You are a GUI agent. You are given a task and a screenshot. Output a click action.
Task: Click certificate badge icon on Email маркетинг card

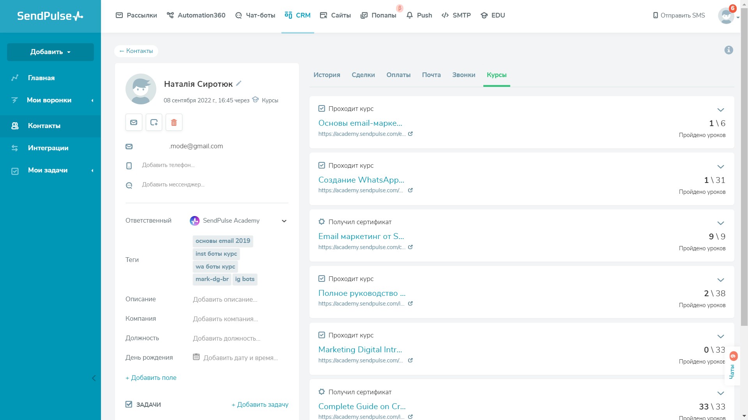click(x=322, y=221)
